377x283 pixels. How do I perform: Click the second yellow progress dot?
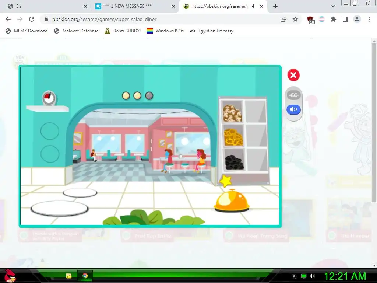pyautogui.click(x=137, y=95)
